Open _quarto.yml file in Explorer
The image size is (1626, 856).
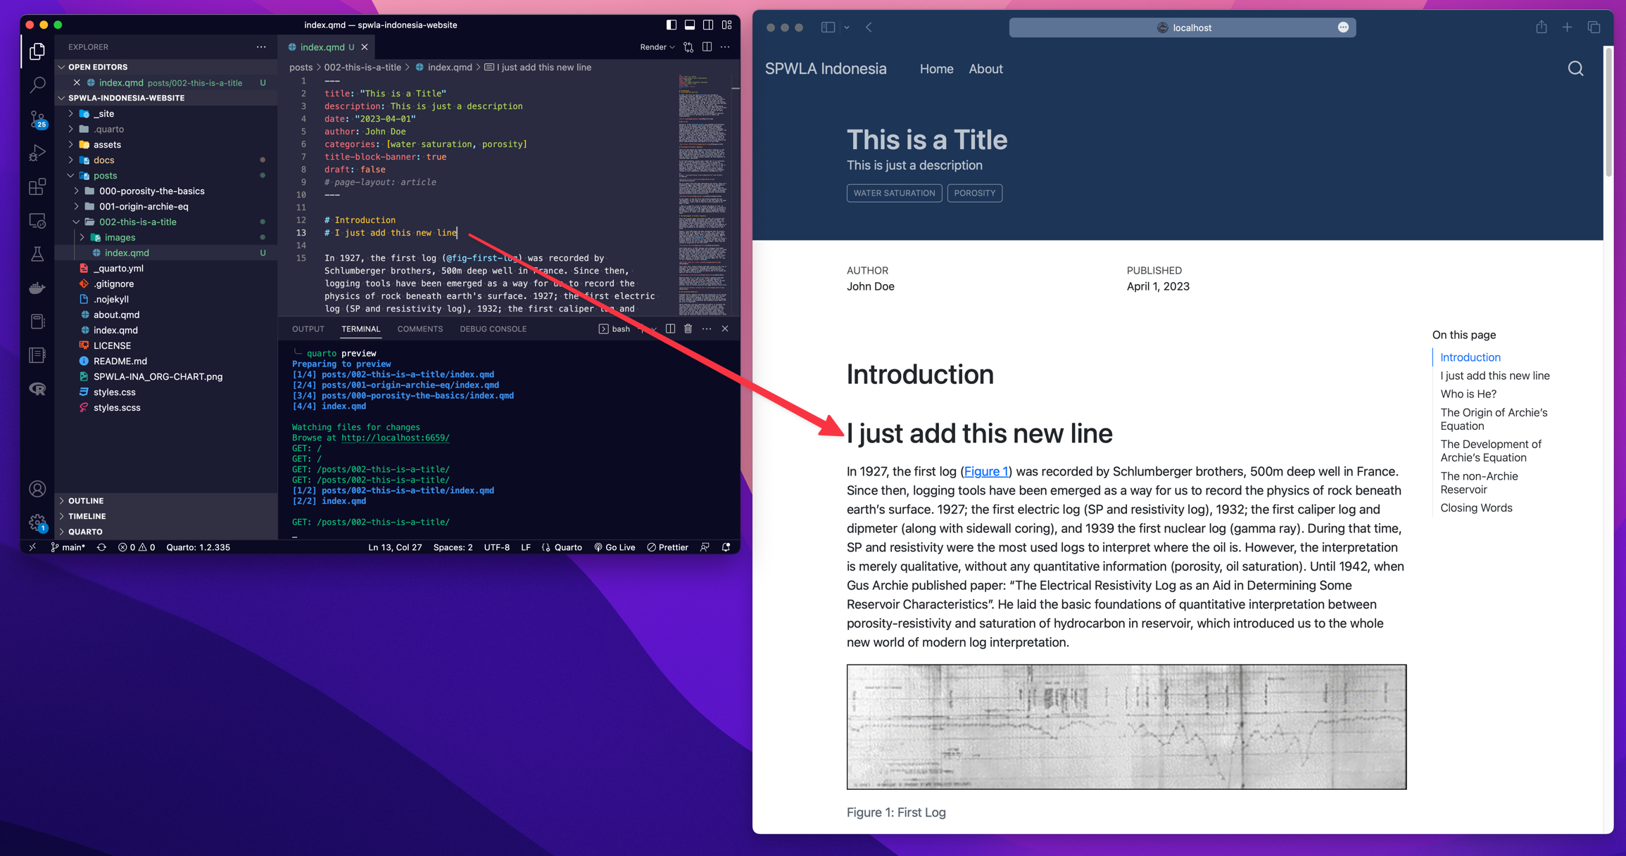click(118, 268)
